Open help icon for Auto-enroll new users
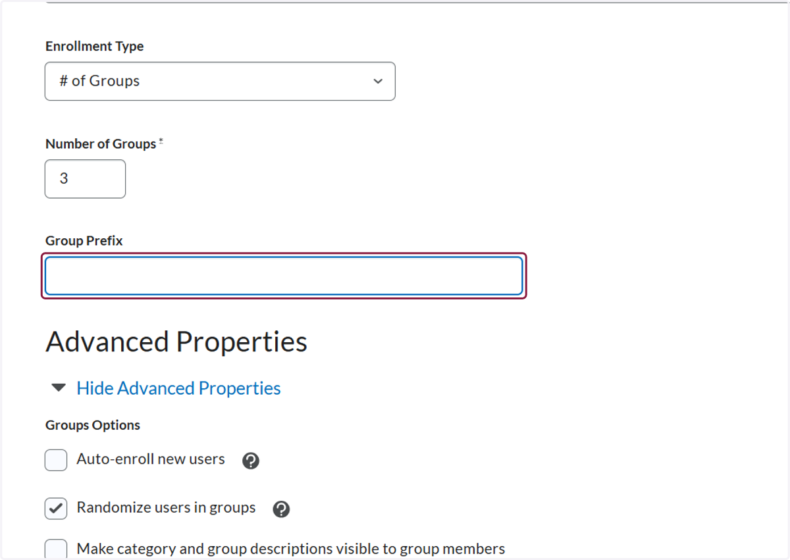This screenshot has height=560, width=790. (251, 461)
